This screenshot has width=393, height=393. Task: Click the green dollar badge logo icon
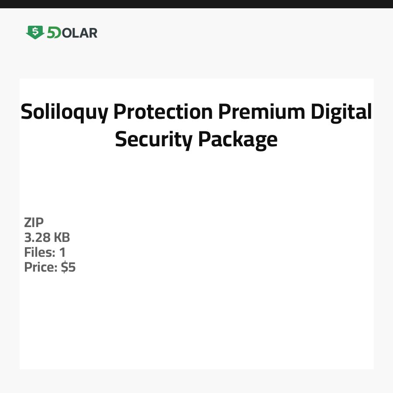coord(35,32)
